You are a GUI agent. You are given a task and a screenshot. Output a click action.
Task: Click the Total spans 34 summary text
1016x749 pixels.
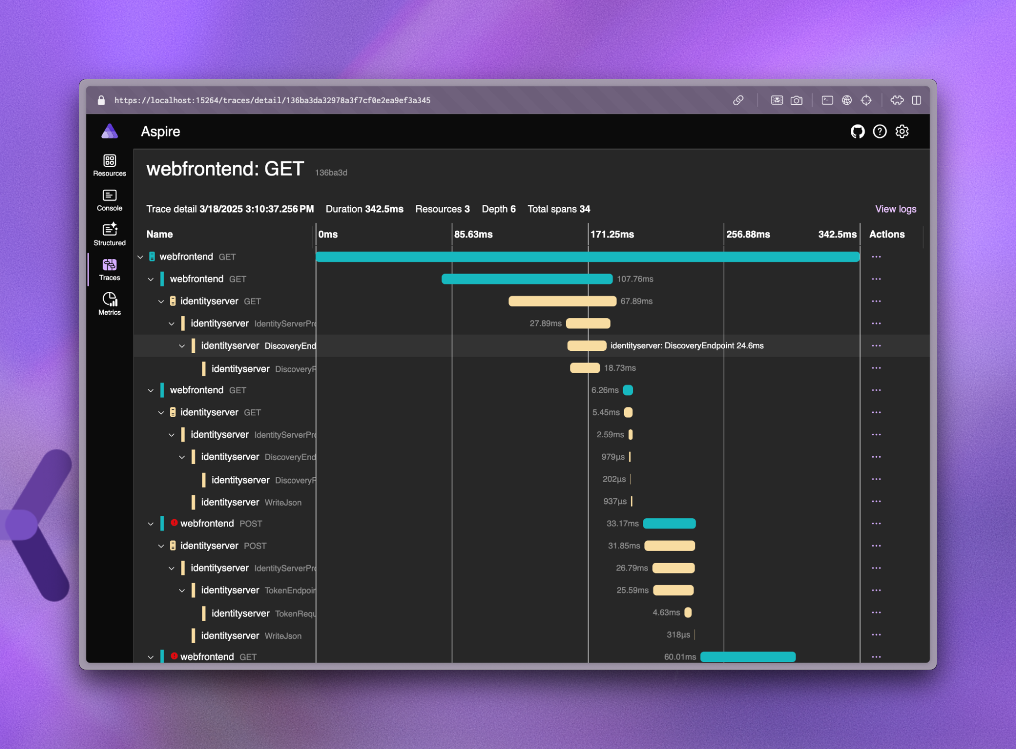click(x=559, y=209)
